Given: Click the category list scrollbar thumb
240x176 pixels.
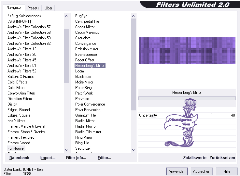Looking at the screenshot, I should pos(66,56).
